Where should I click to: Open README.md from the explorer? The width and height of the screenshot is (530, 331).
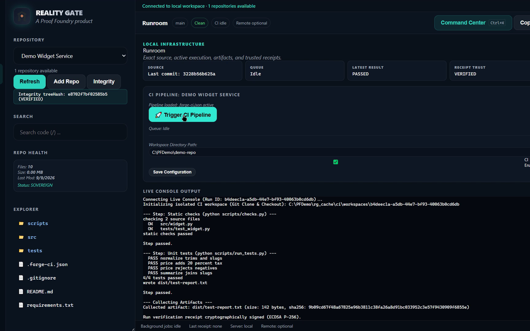pyautogui.click(x=40, y=292)
